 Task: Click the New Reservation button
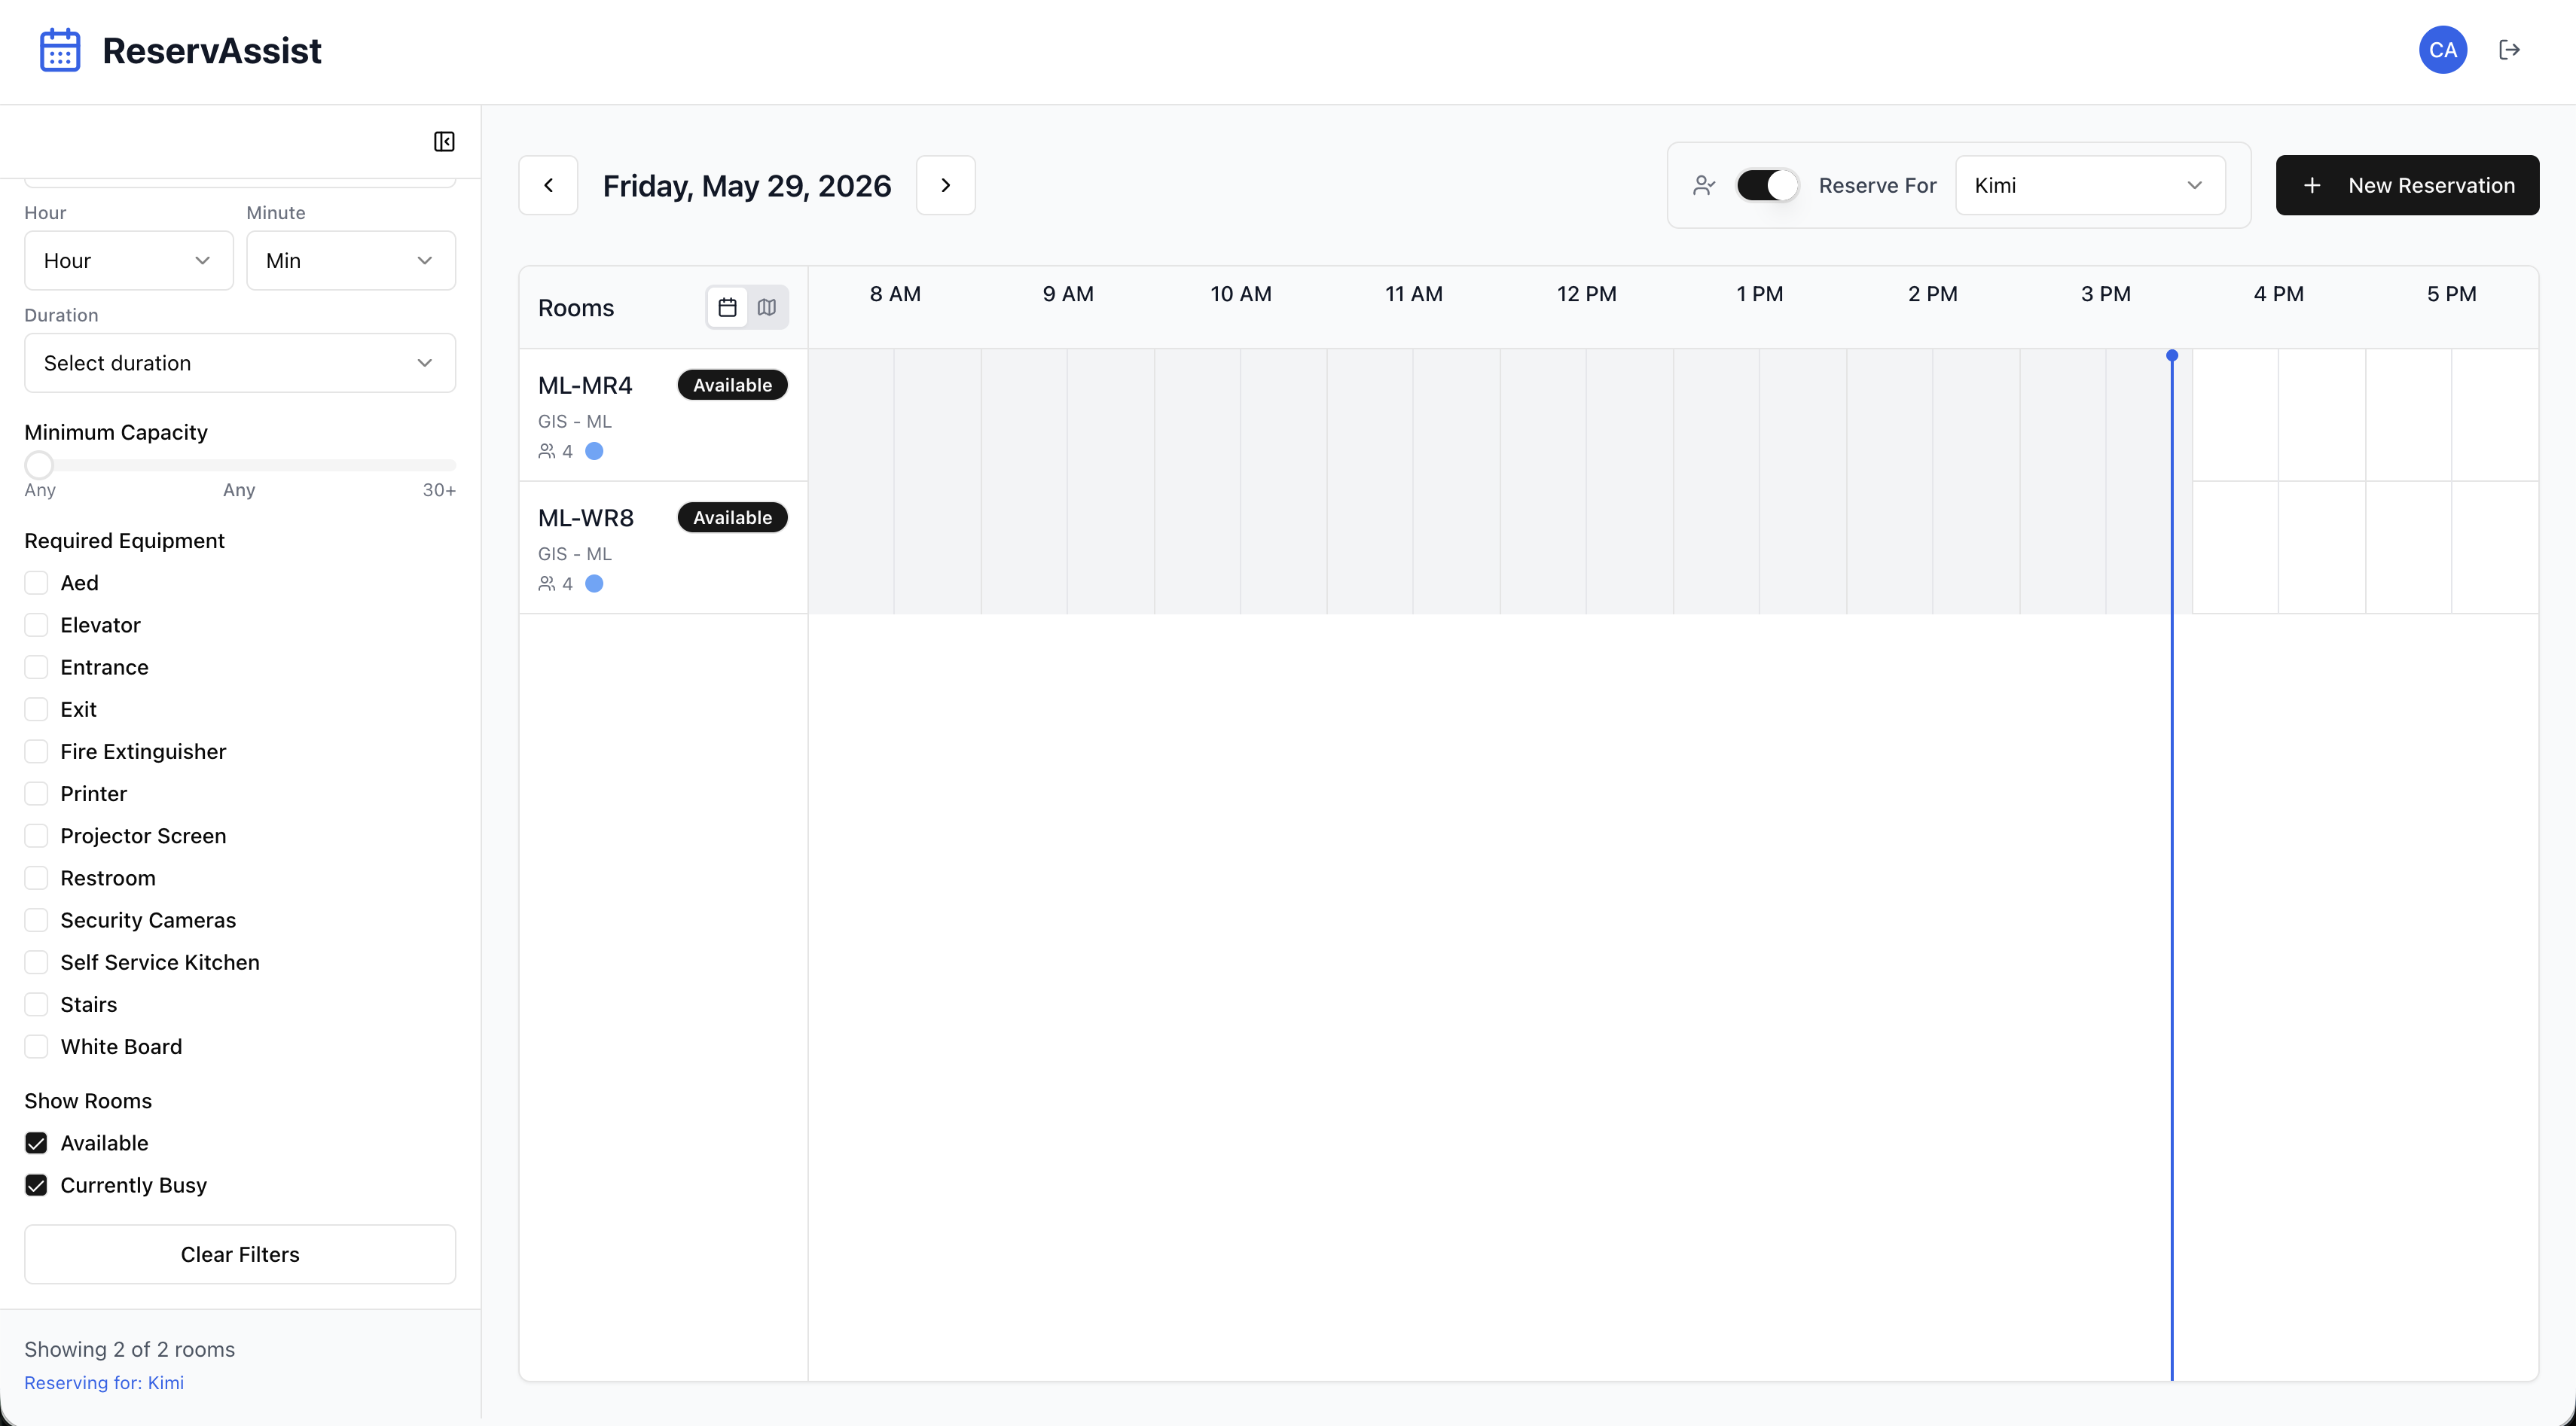[x=2407, y=185]
